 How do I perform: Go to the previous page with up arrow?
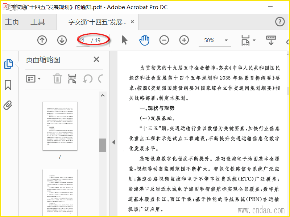click(x=42, y=40)
